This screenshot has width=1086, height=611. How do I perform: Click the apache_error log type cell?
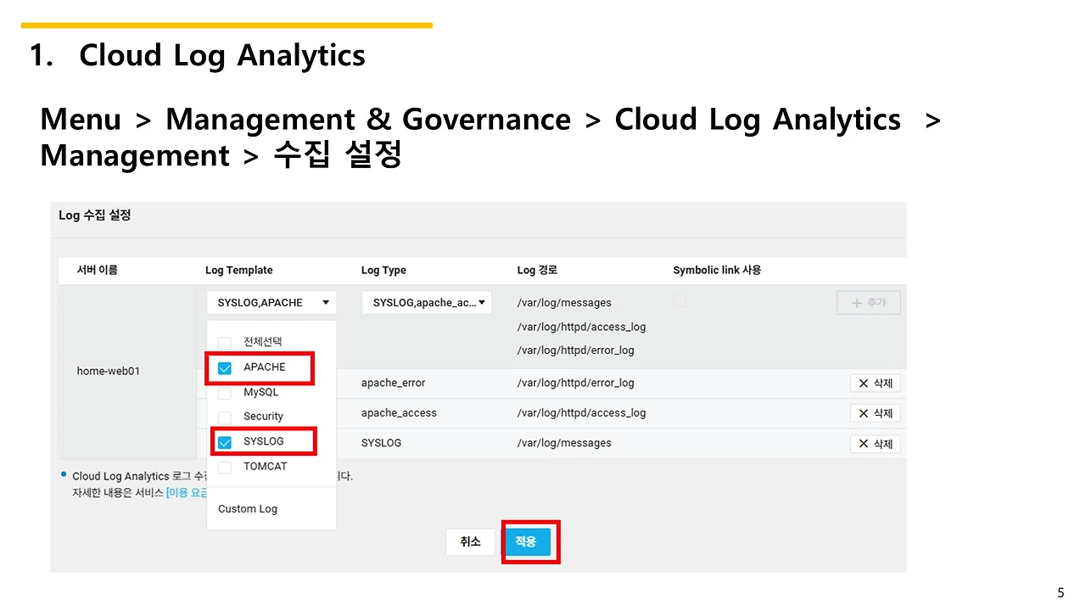(393, 383)
